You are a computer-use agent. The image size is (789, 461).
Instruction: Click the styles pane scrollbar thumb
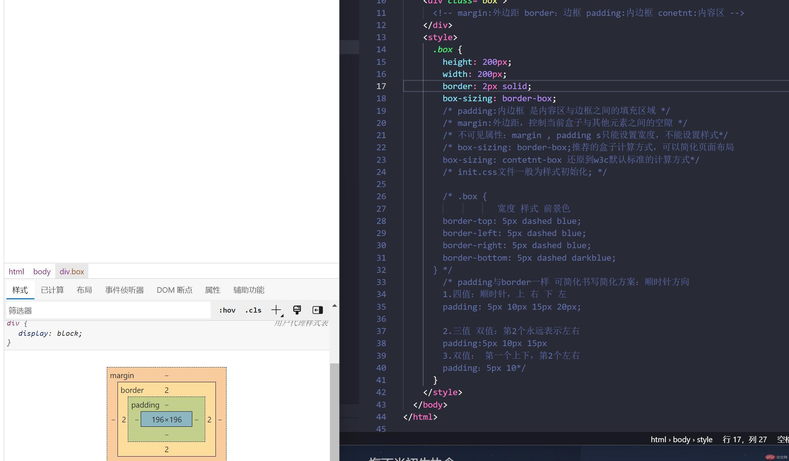coord(334,412)
